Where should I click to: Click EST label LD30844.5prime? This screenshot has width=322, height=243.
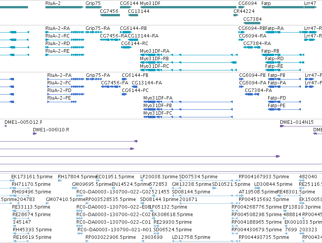(273, 184)
